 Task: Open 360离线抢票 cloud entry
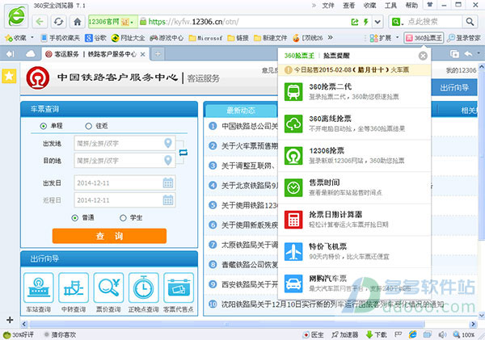(355, 124)
